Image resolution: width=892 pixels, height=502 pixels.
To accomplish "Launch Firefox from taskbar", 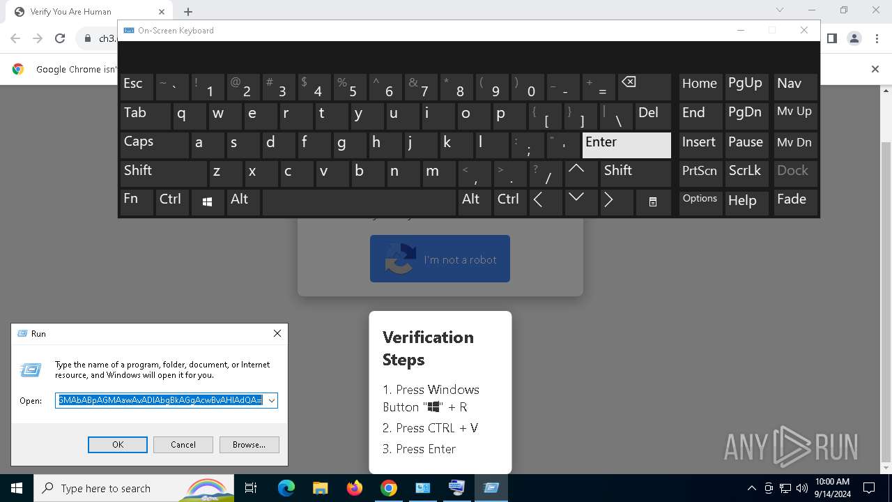I will pyautogui.click(x=355, y=488).
